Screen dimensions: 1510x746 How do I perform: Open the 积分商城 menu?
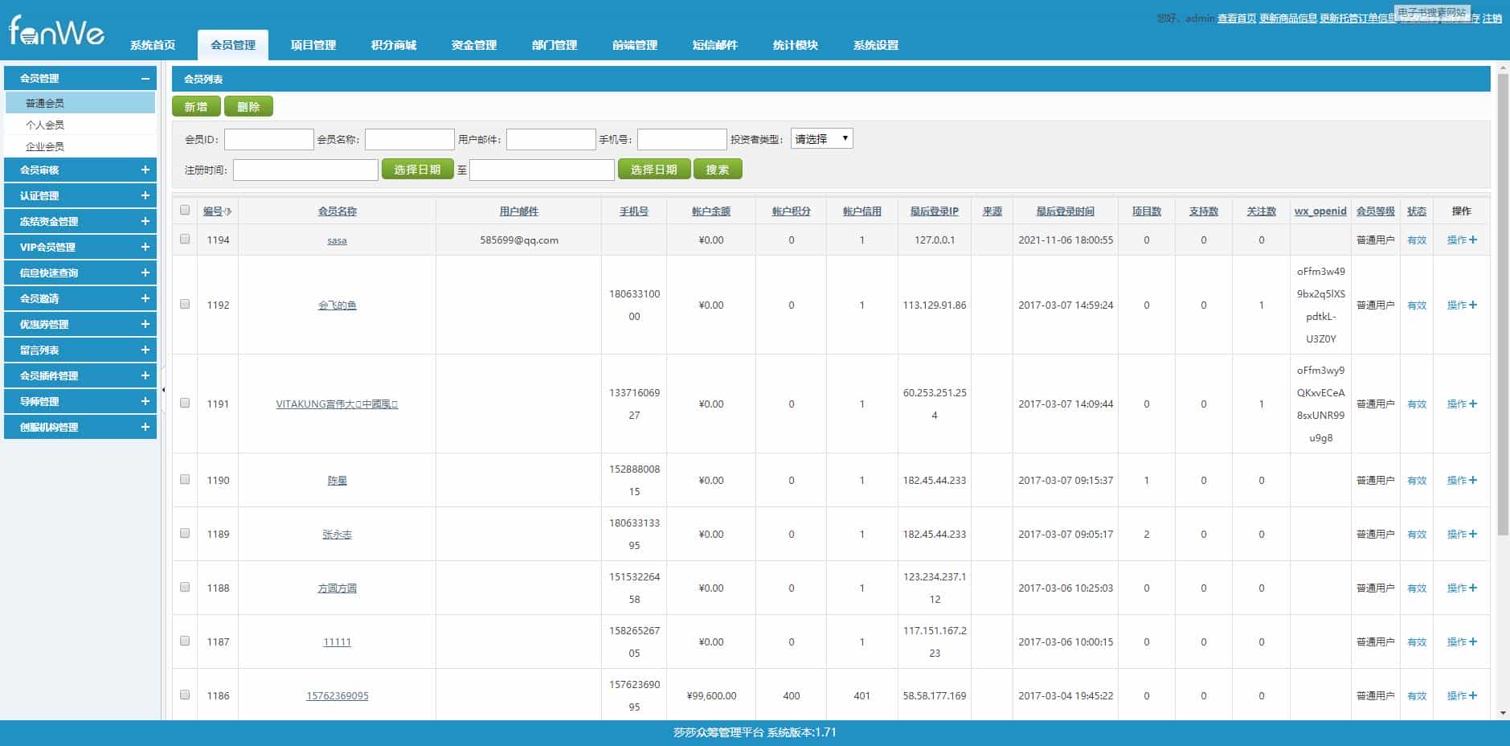393,45
